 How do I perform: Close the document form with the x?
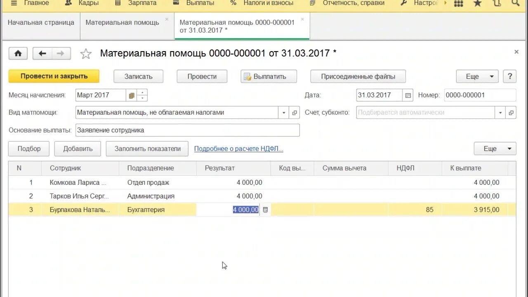516,52
